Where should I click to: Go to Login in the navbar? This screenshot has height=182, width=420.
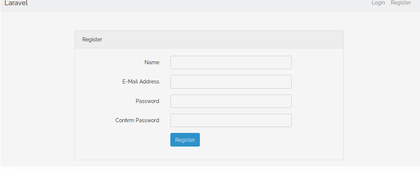tap(378, 3)
